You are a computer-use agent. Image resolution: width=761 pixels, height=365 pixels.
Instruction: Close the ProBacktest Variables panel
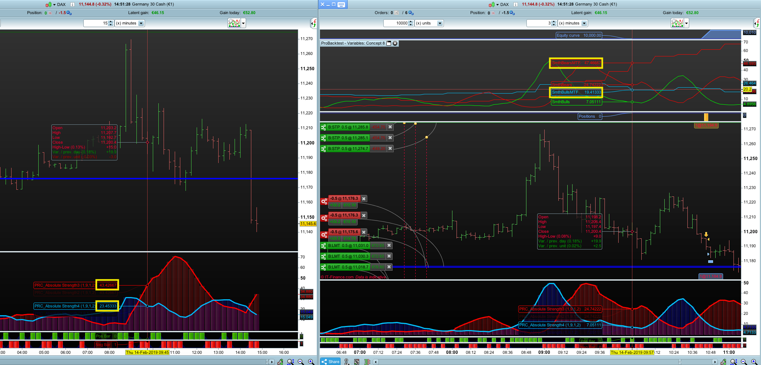tap(395, 43)
